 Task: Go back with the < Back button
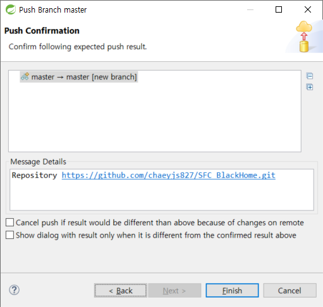(121, 291)
